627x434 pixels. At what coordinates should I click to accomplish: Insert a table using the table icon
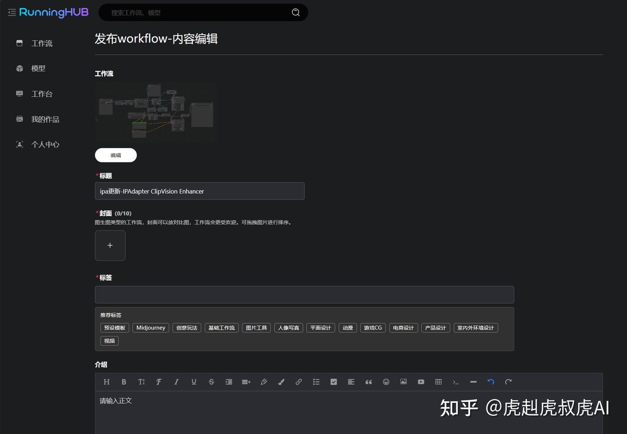[x=438, y=382]
